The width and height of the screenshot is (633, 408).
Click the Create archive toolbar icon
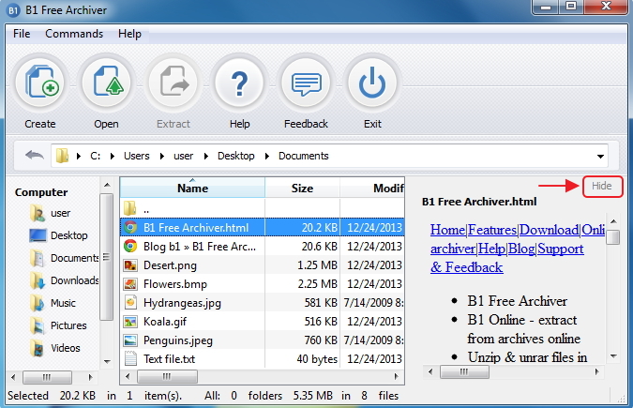(40, 83)
